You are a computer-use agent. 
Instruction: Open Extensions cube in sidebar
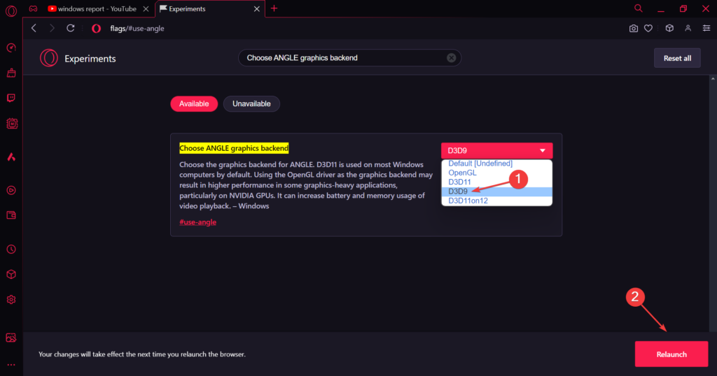pos(11,274)
